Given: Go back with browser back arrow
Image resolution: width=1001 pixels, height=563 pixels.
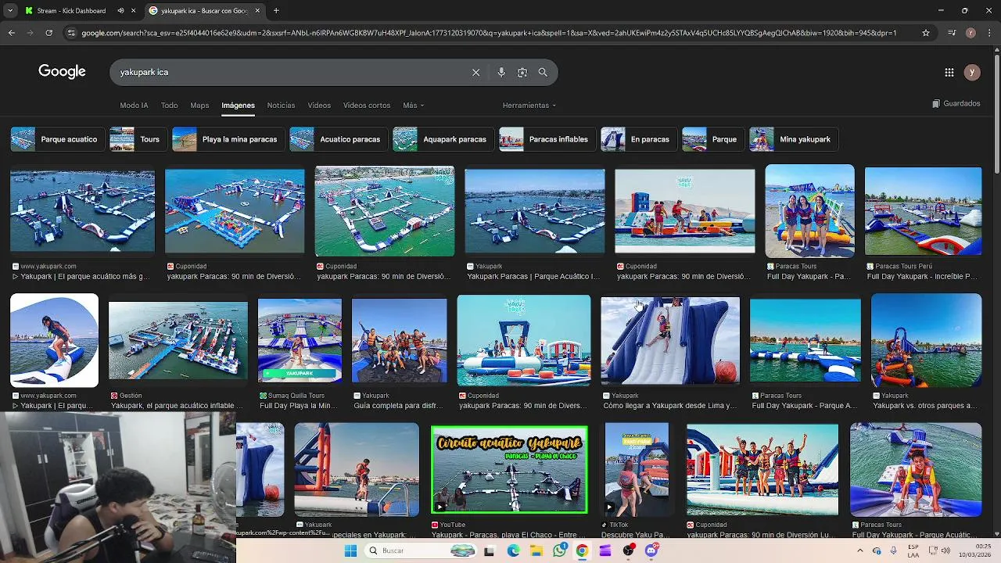Looking at the screenshot, I should [x=11, y=33].
